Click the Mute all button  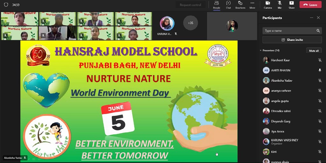[314, 51]
